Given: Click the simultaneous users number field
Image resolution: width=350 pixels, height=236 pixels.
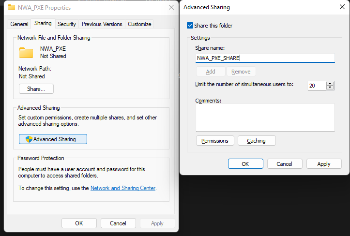Looking at the screenshot, I should tap(316, 86).
